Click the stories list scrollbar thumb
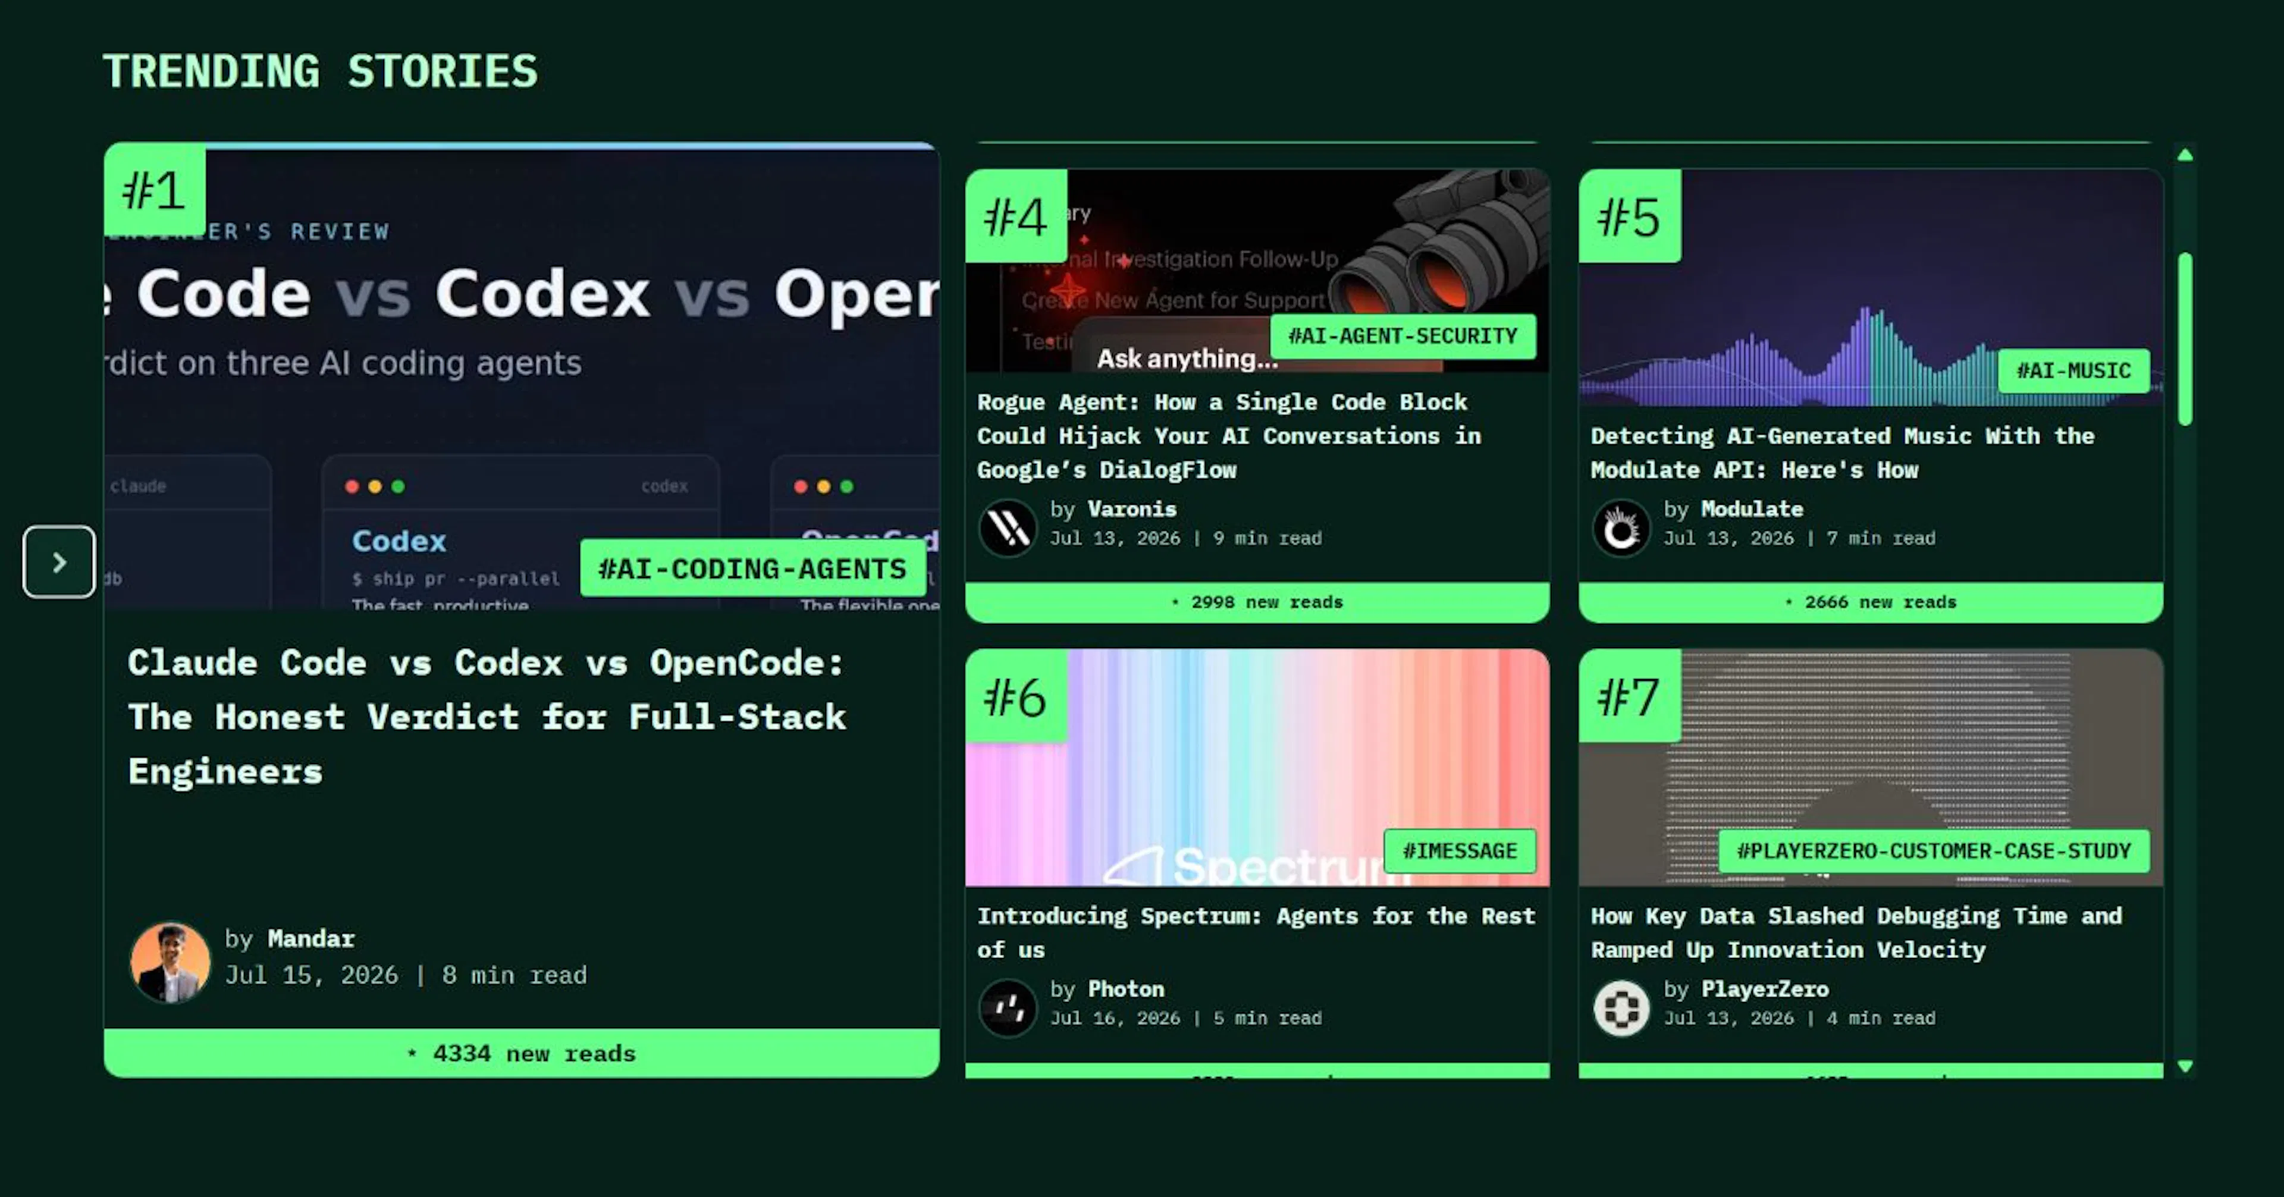Viewport: 2284px width, 1197px height. tap(2185, 340)
